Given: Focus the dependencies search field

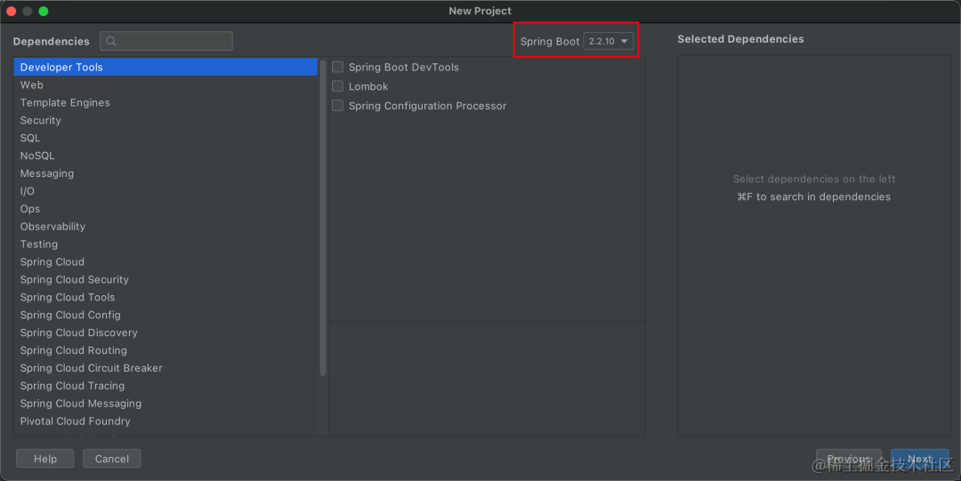Looking at the screenshot, I should (x=166, y=41).
